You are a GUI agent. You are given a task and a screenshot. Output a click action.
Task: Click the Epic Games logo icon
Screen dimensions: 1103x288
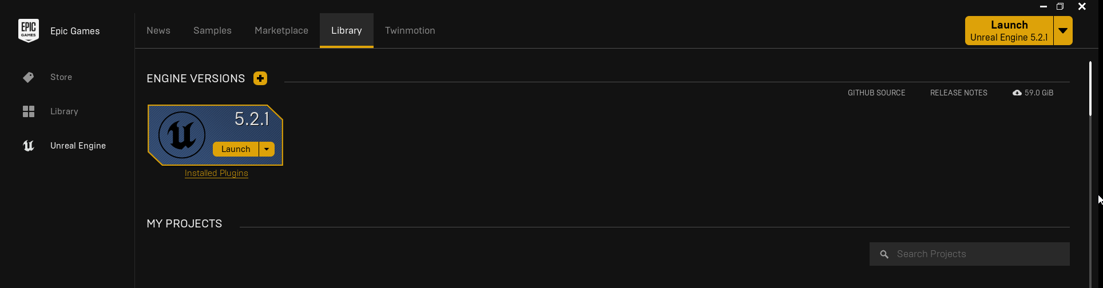click(29, 31)
